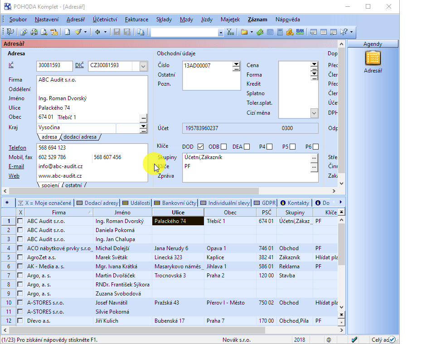
Task: Open dropdown arrow next to broom icon
Action: (x=86, y=32)
